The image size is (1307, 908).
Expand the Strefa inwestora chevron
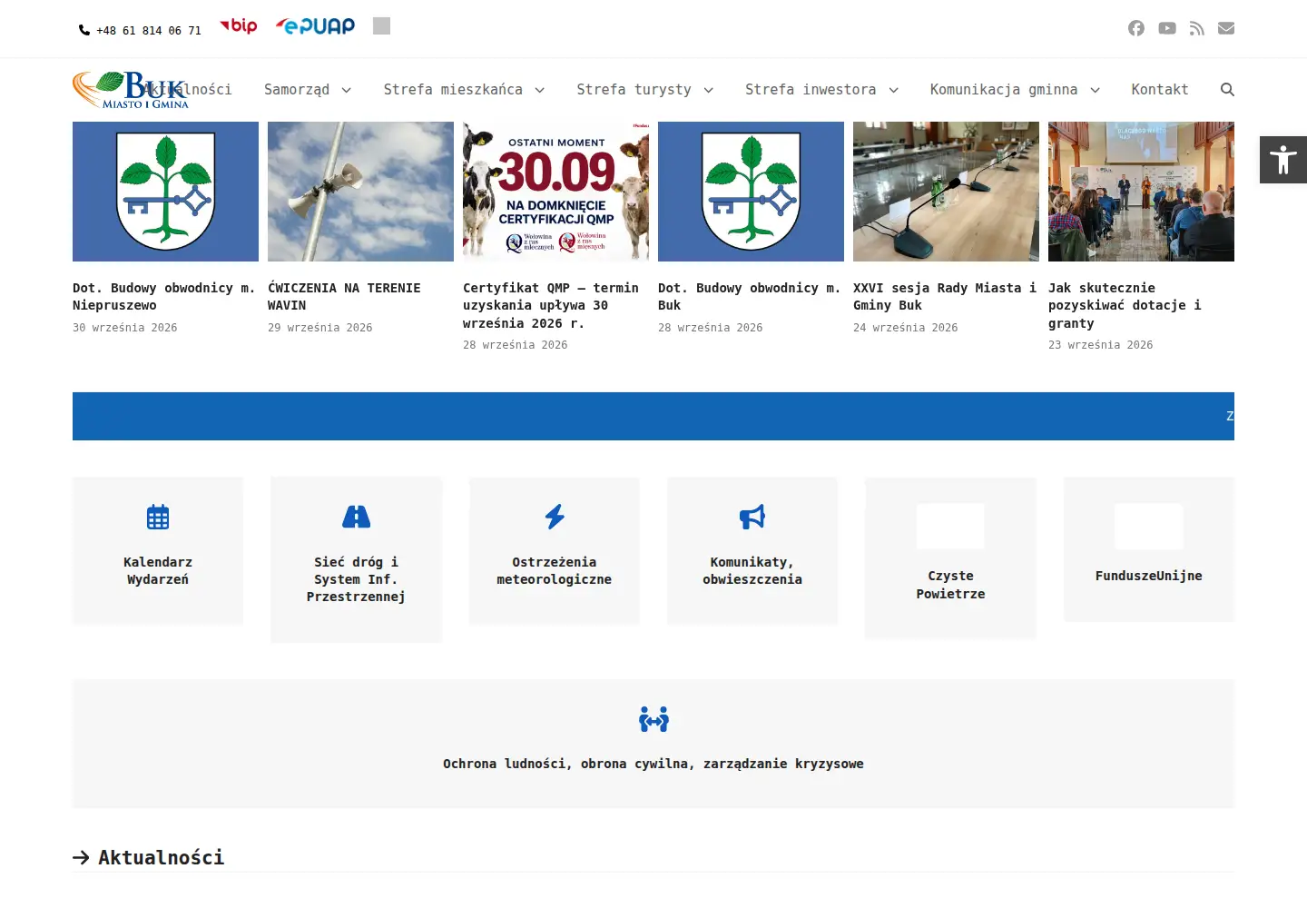coord(893,90)
